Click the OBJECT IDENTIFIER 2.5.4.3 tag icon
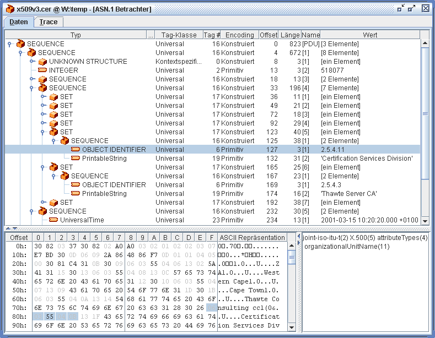The height and width of the screenshot is (338, 435). (x=76, y=184)
